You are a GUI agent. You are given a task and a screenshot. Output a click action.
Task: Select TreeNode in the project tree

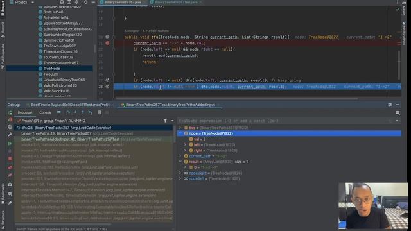(51, 69)
